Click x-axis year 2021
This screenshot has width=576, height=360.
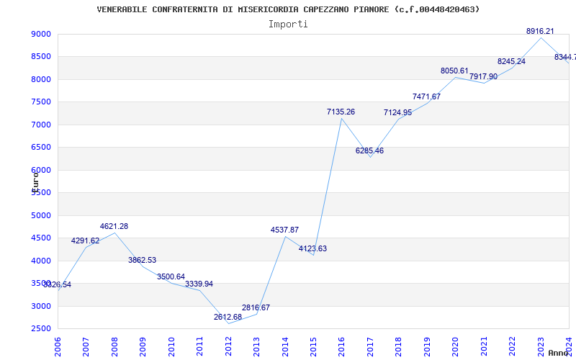click(484, 347)
